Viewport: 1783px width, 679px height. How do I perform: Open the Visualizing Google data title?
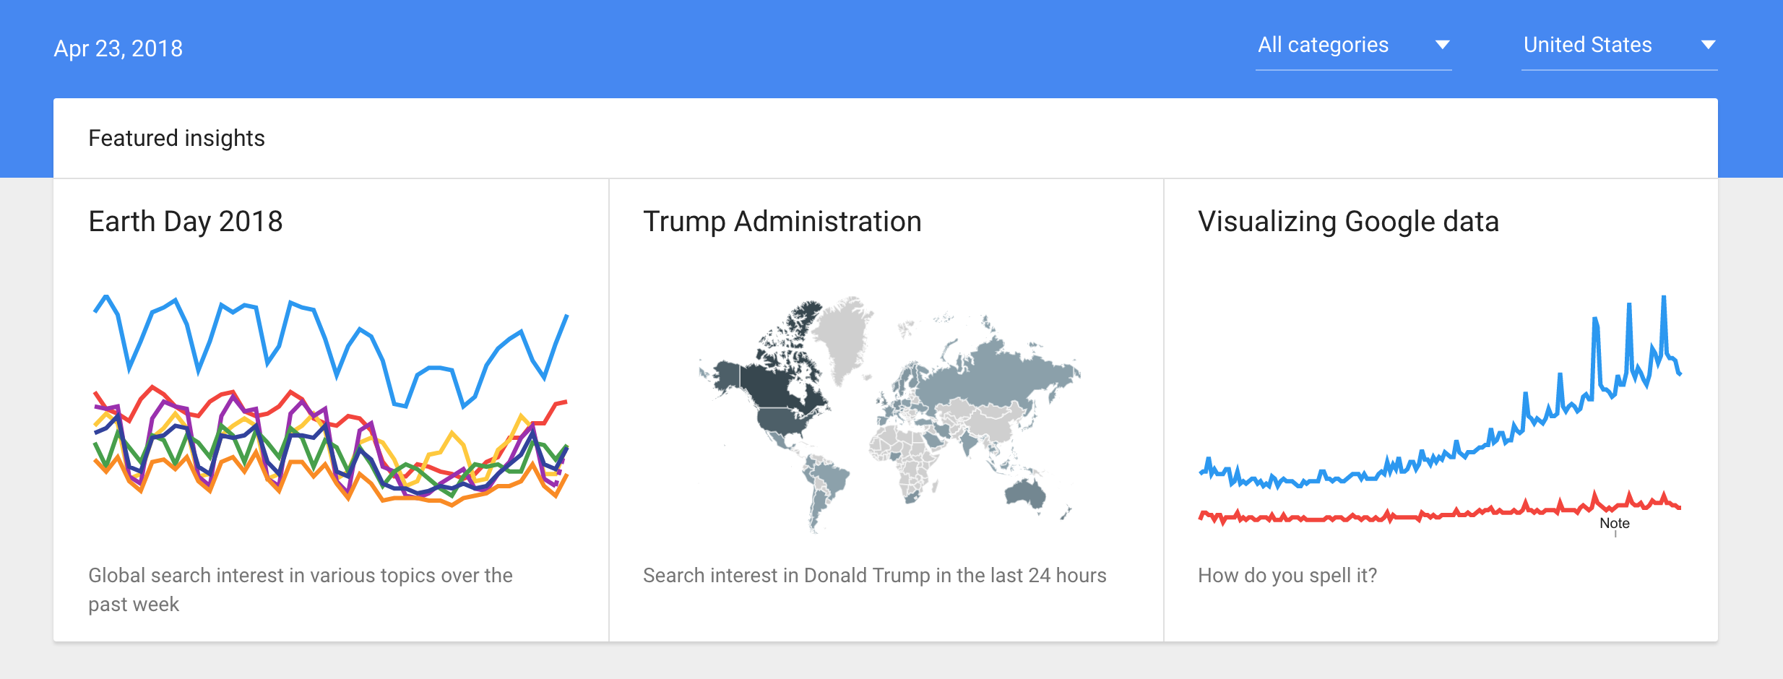pos(1348,222)
